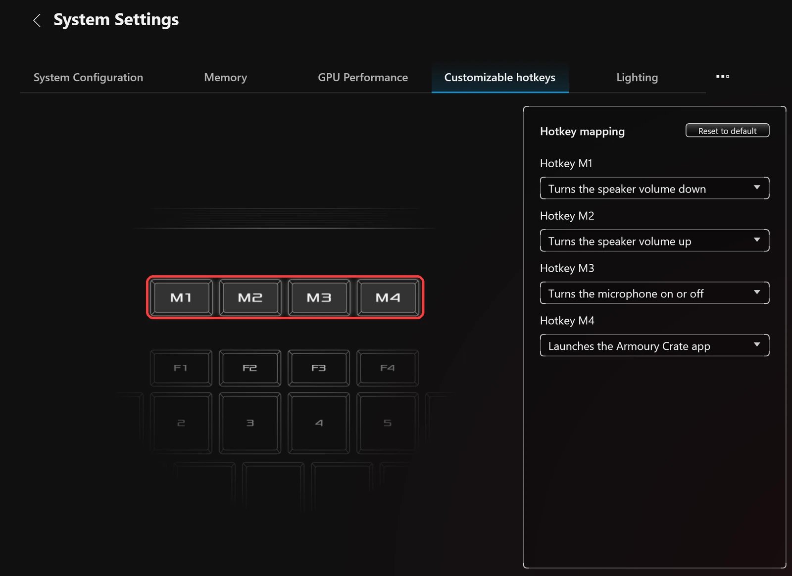Viewport: 792px width, 576px height.
Task: Go back using the arrow beside System Settings
Action: pyautogui.click(x=37, y=20)
